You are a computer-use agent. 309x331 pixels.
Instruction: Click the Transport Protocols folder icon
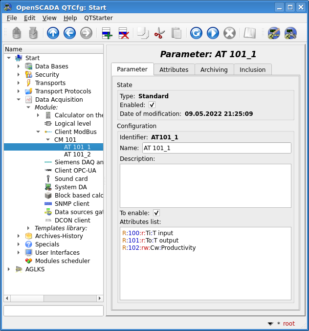tap(28, 91)
